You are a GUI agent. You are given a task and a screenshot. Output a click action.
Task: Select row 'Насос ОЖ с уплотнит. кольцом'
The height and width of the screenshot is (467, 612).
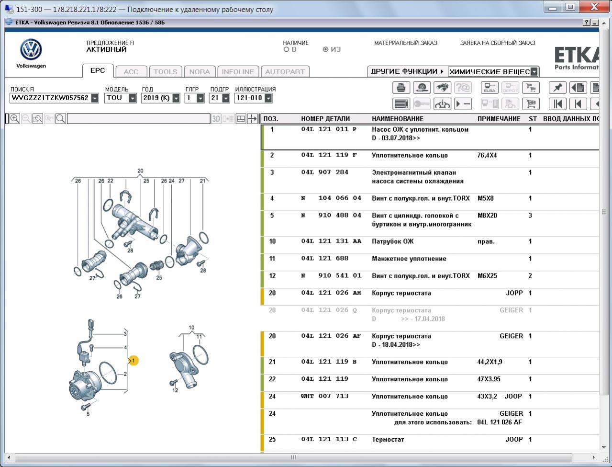[x=430, y=137]
